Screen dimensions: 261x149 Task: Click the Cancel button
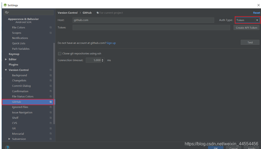233,148
